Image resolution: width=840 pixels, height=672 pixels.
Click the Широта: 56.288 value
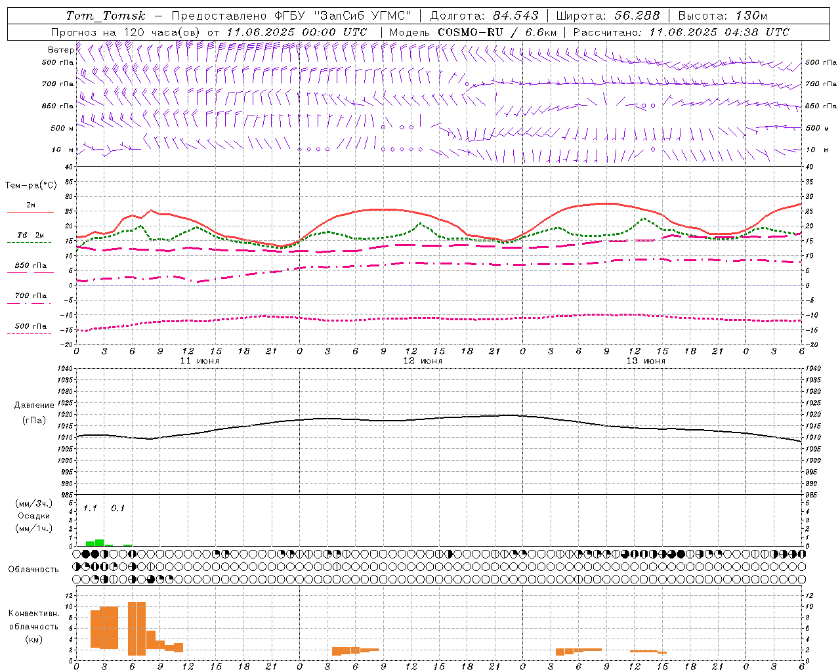click(x=608, y=16)
